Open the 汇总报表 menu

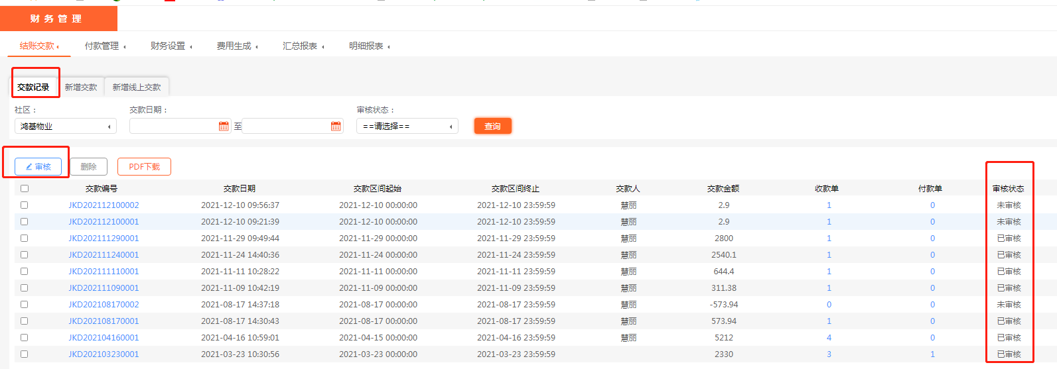pyautogui.click(x=303, y=46)
